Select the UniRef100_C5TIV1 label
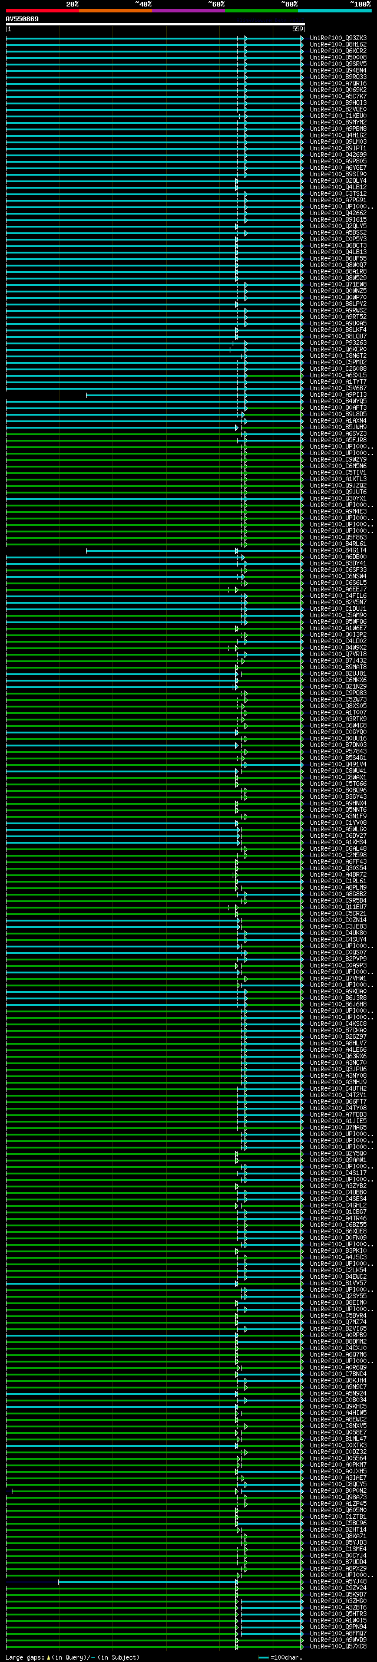The image size is (377, 1662). tap(338, 472)
